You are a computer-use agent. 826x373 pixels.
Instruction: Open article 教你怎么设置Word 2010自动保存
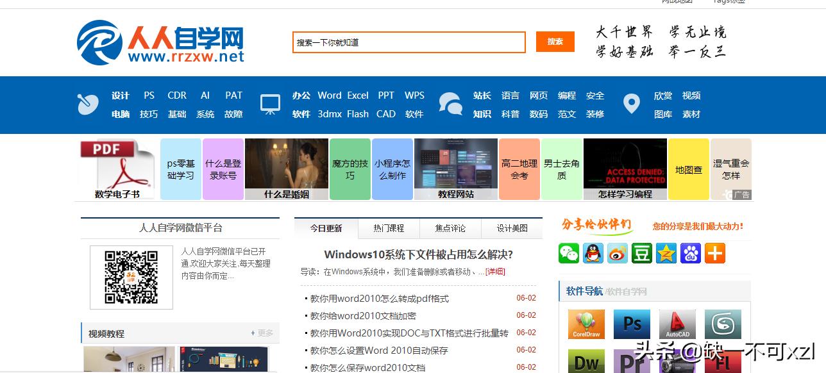click(x=379, y=350)
